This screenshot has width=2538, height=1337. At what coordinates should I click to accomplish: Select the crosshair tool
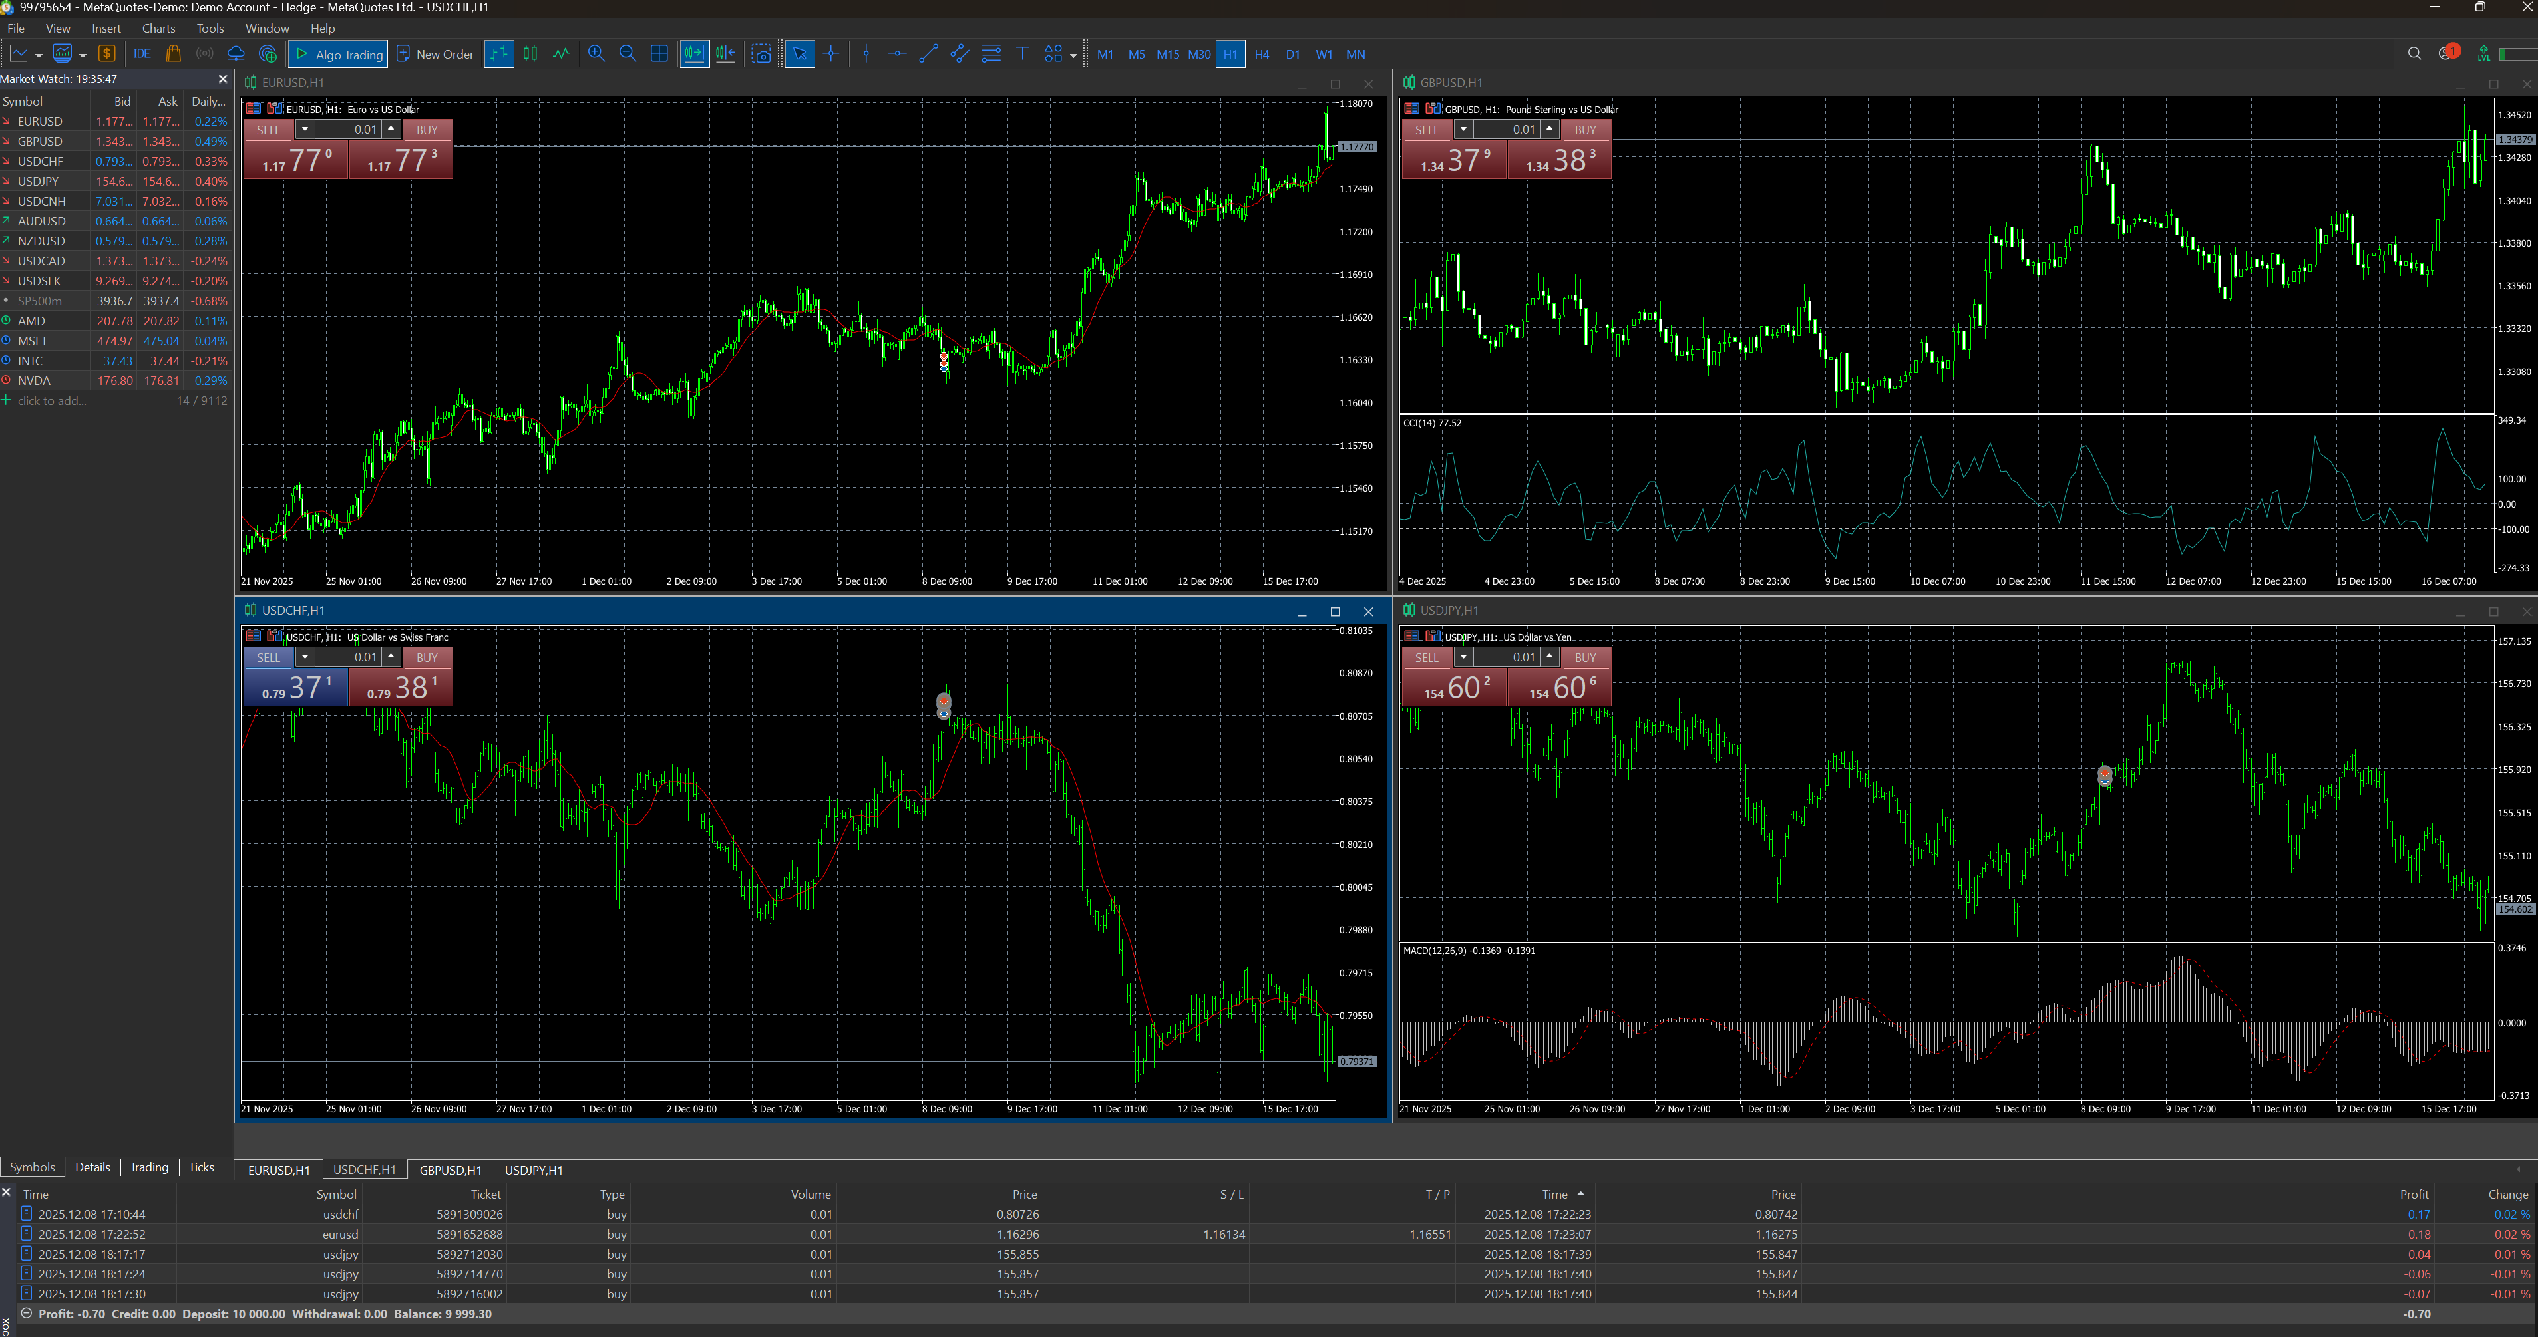[830, 54]
